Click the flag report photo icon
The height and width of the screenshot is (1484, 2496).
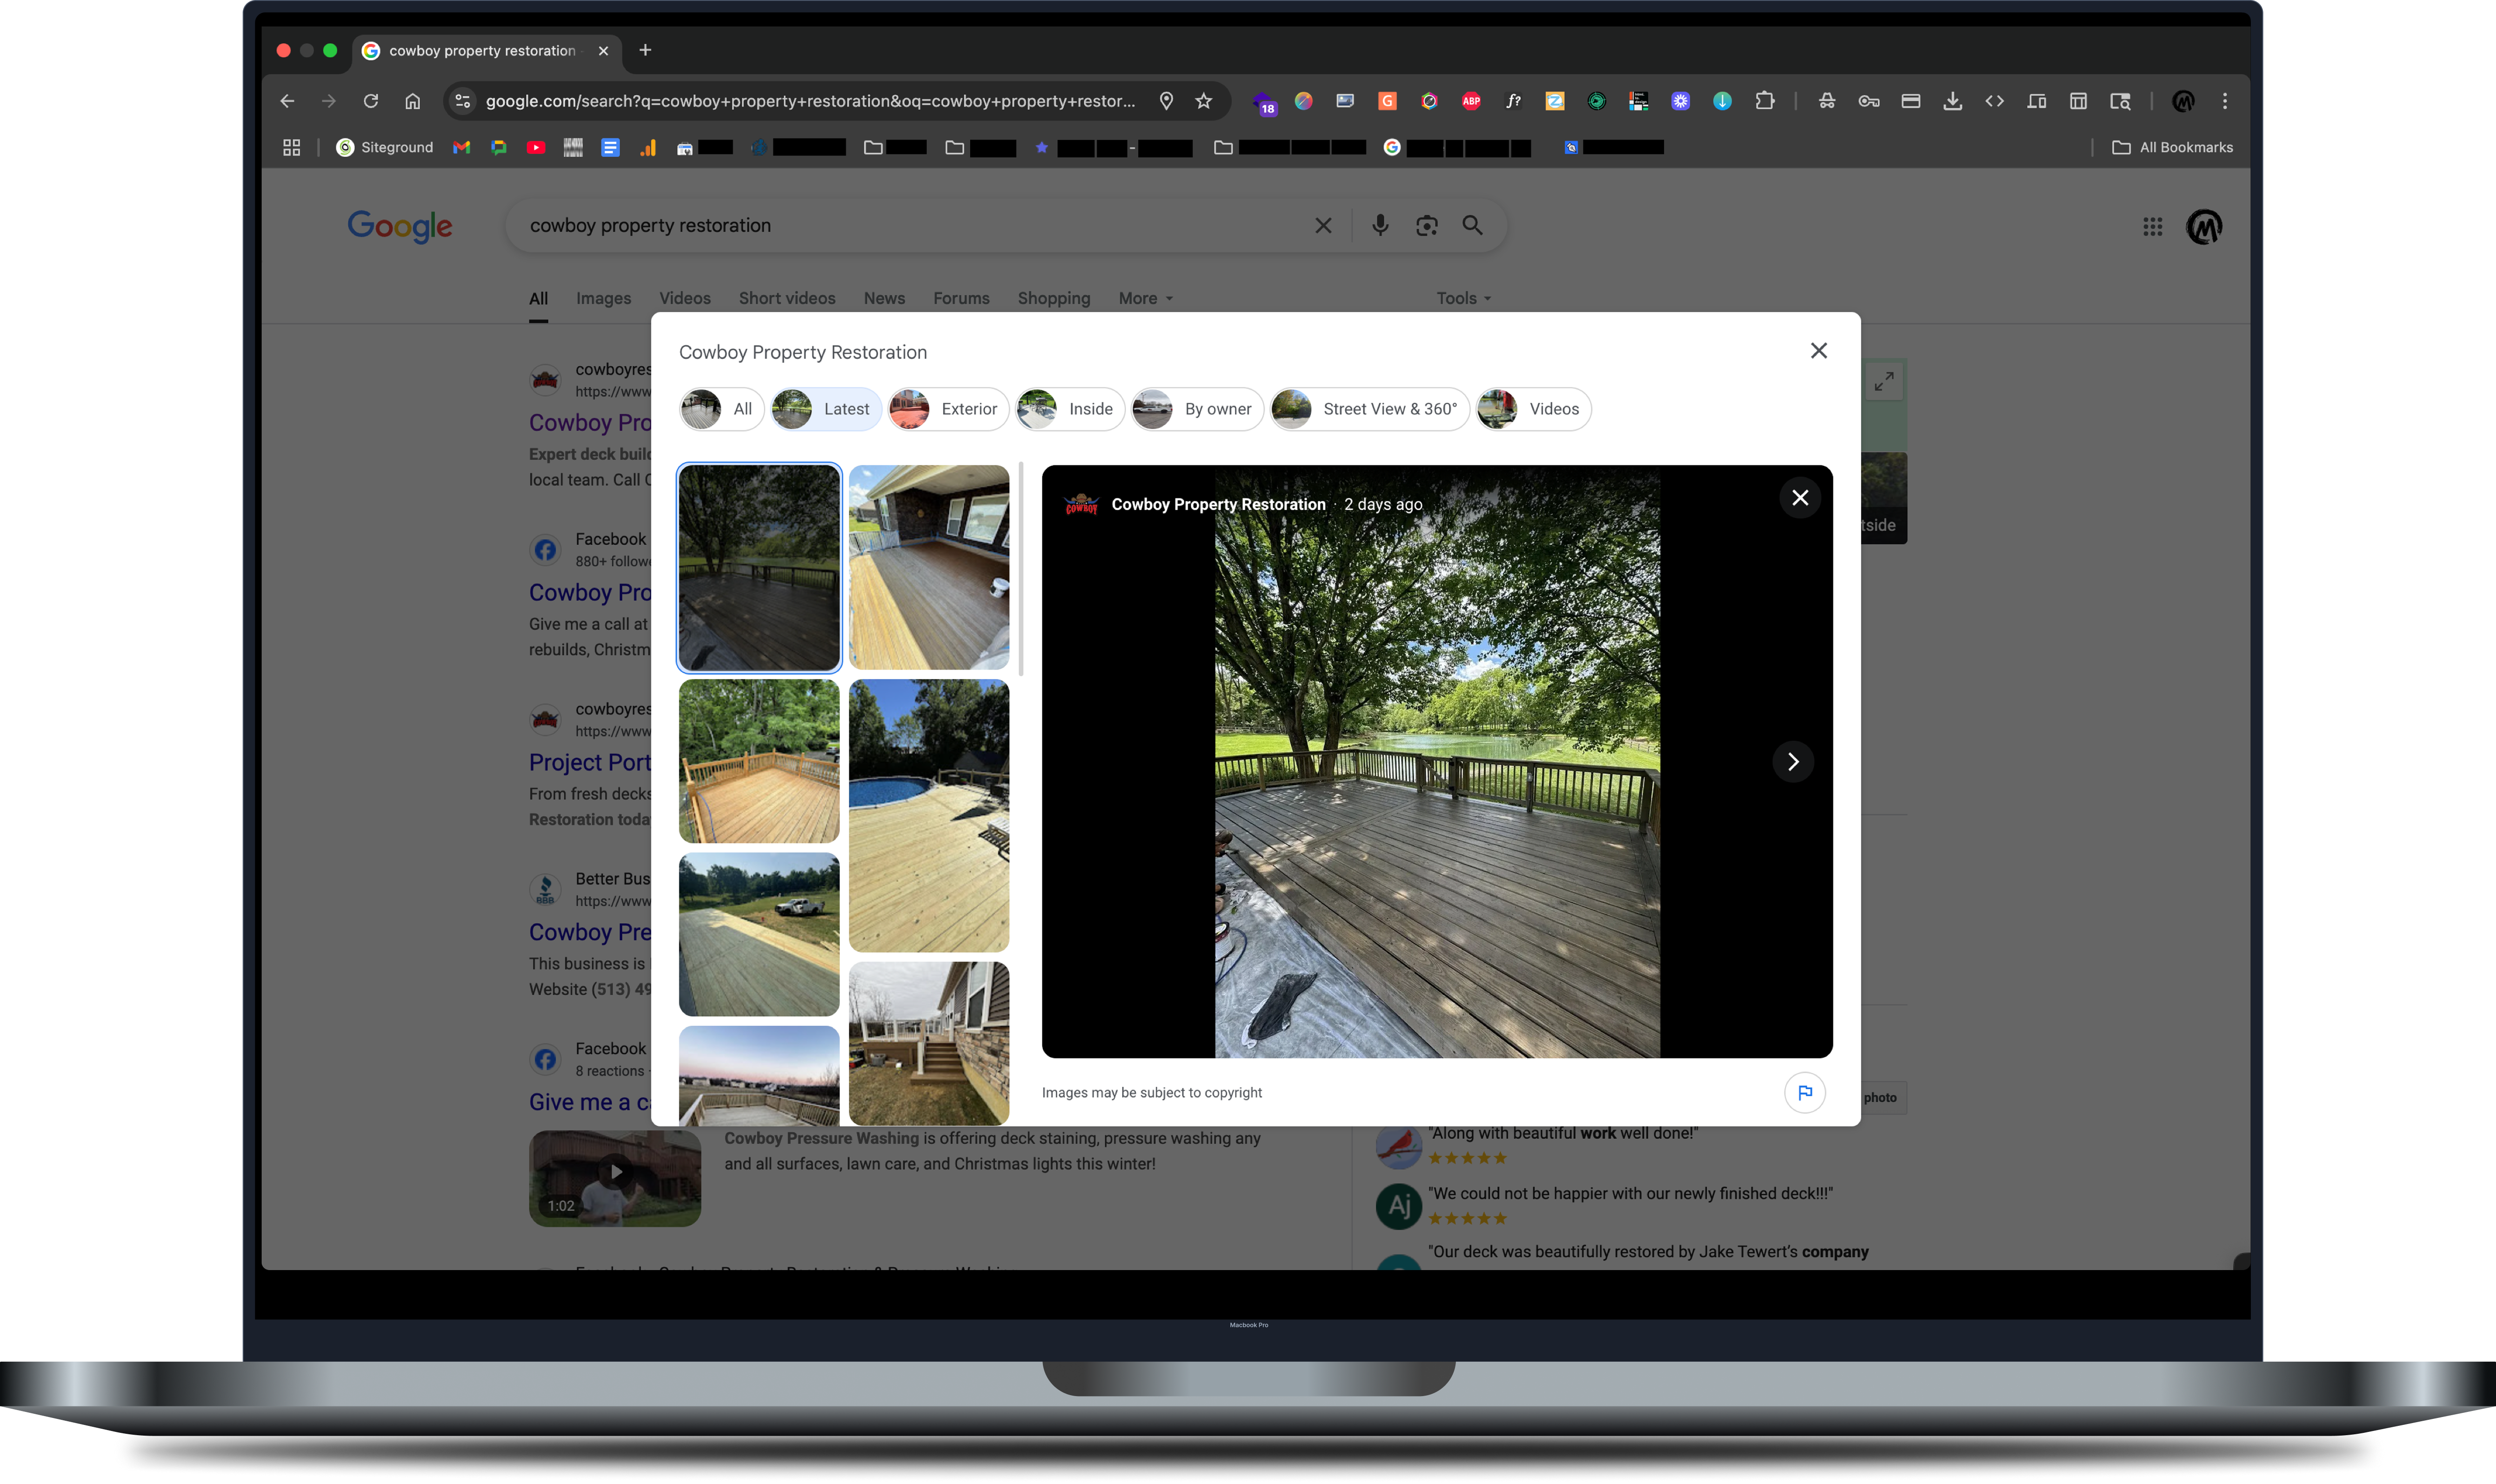pos(1804,1092)
